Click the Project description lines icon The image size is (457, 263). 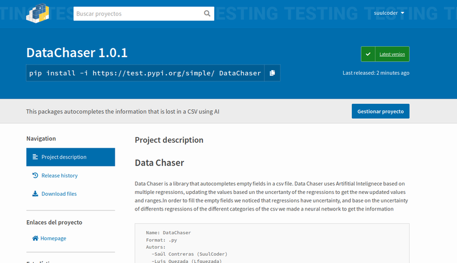pos(35,157)
